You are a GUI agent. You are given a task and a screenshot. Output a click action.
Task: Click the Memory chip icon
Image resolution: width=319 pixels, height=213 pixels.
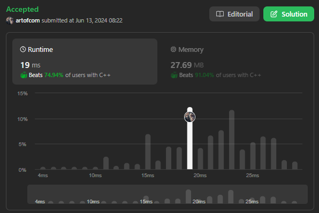[173, 49]
